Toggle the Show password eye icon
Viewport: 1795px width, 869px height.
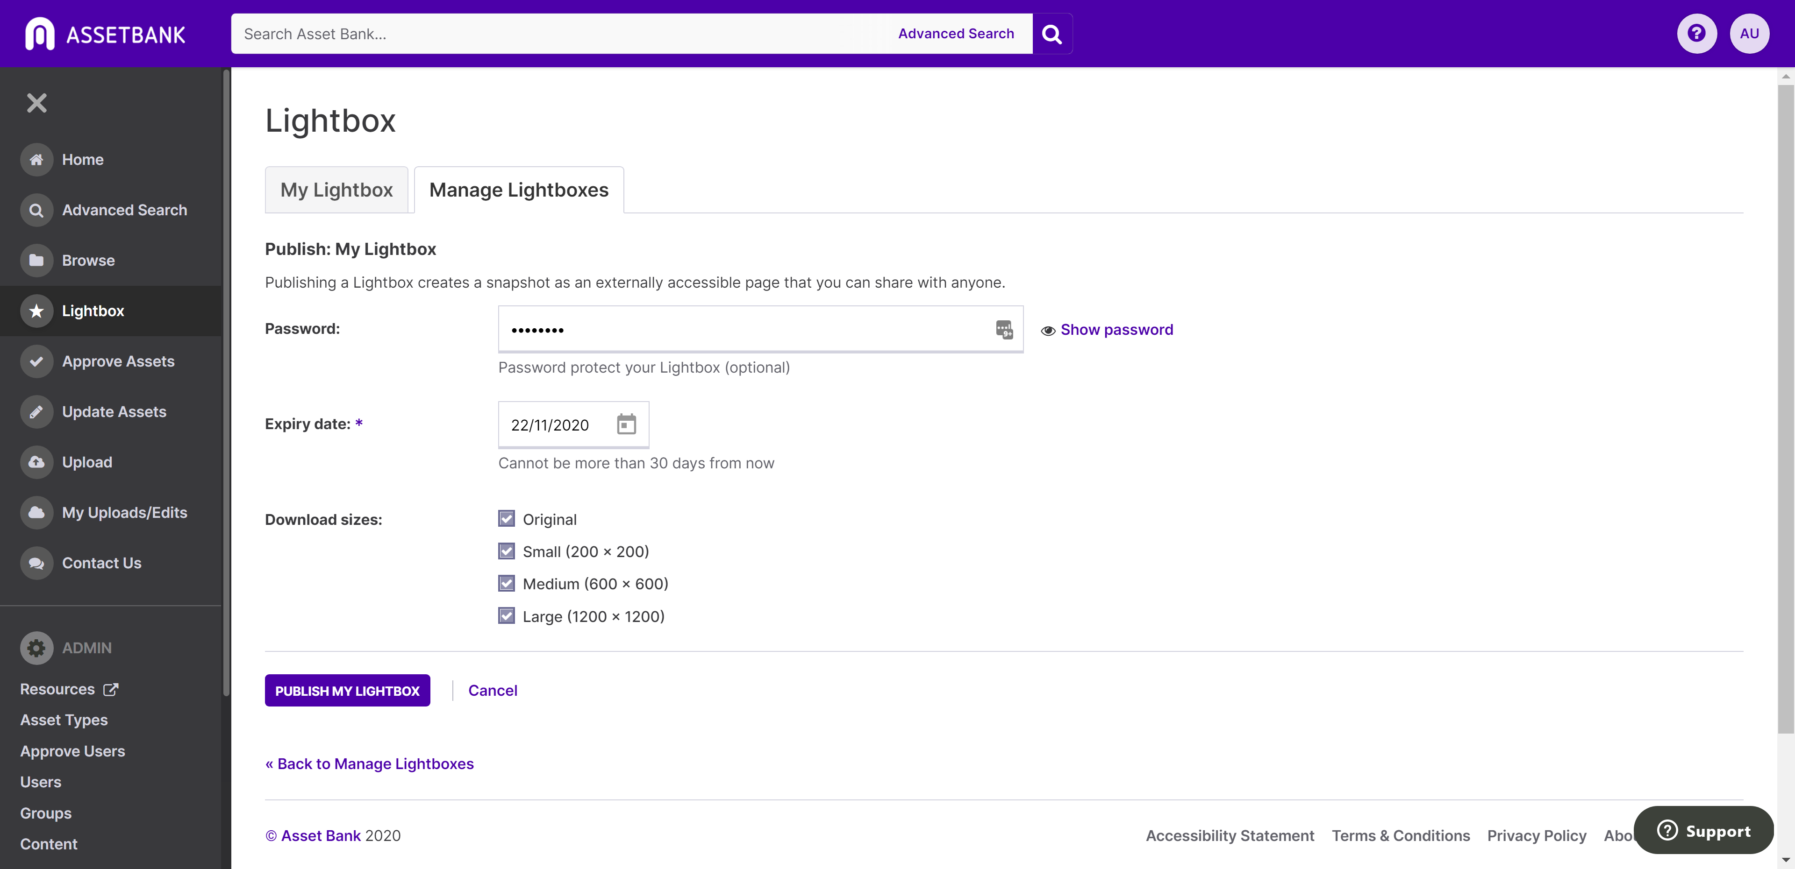pyautogui.click(x=1048, y=331)
